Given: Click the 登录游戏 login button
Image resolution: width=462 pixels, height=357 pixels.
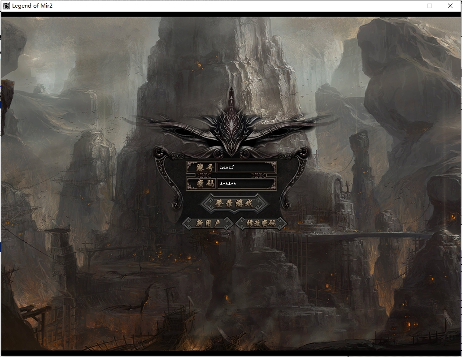Looking at the screenshot, I should pyautogui.click(x=234, y=203).
